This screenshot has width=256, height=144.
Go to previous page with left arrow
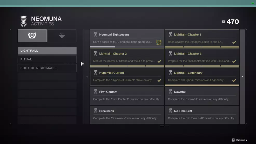tap(87, 77)
